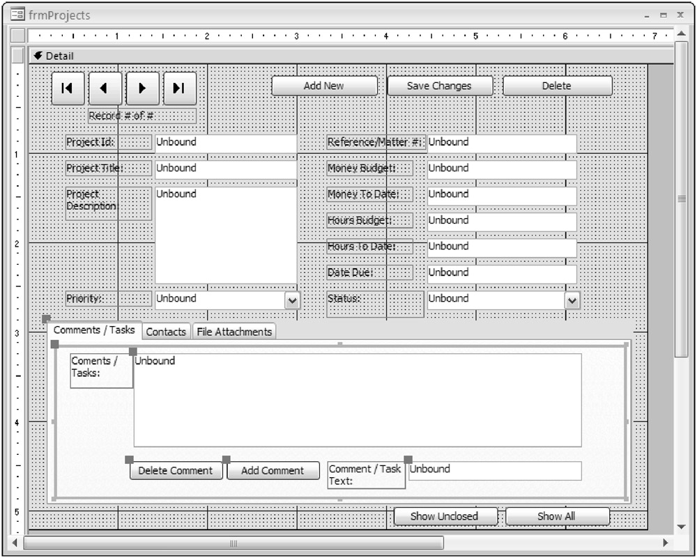Switch to the File Attachments tab
The width and height of the screenshot is (697, 558).
pyautogui.click(x=234, y=332)
